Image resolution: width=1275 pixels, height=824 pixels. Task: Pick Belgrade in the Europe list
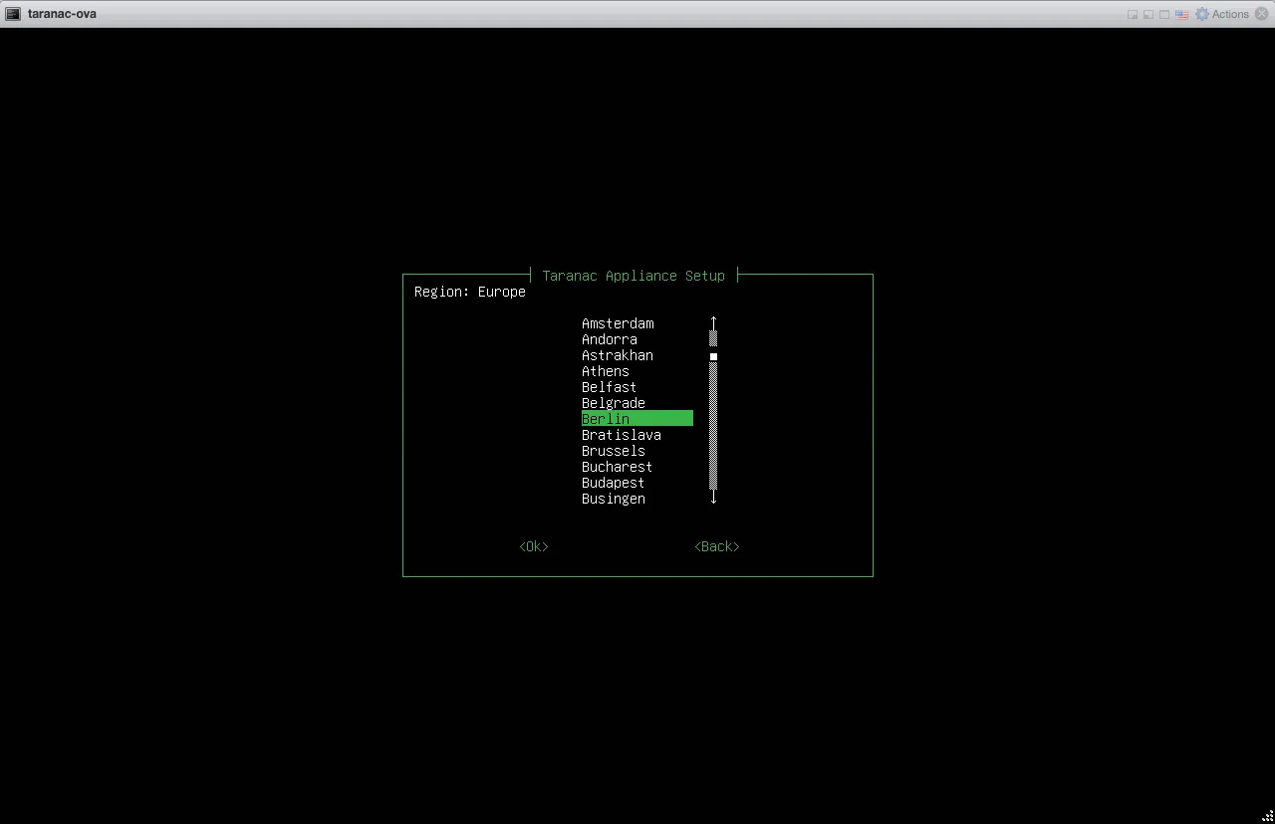point(614,403)
